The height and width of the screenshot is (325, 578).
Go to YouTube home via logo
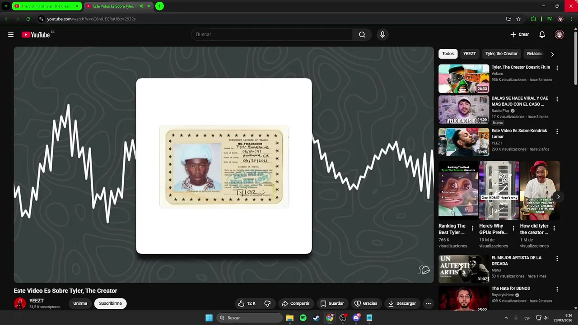36,35
